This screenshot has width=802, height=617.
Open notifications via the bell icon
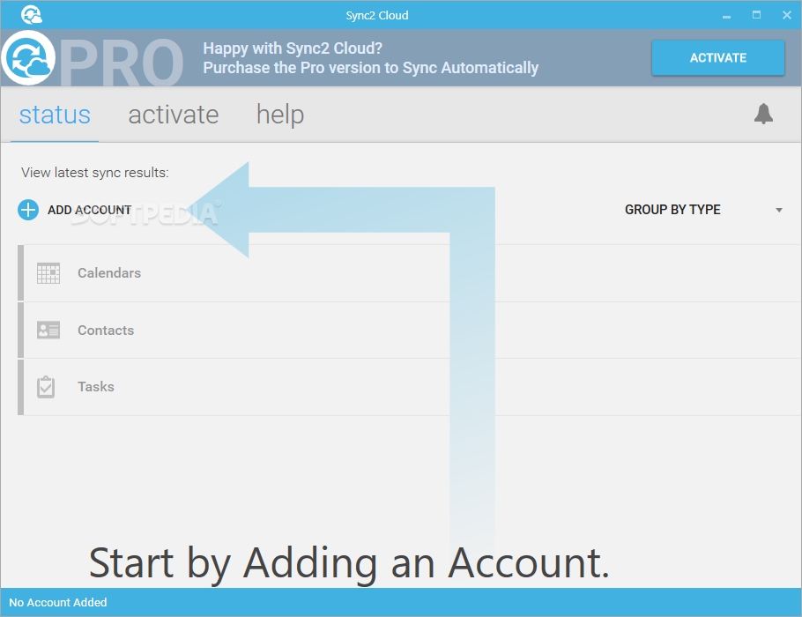coord(763,114)
